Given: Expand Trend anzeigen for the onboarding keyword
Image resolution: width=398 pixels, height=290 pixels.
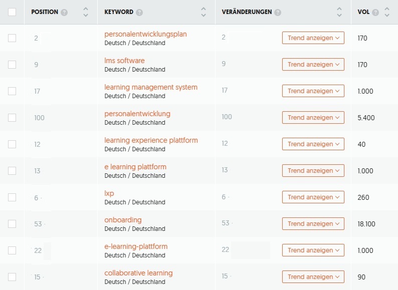Looking at the screenshot, I should point(313,224).
